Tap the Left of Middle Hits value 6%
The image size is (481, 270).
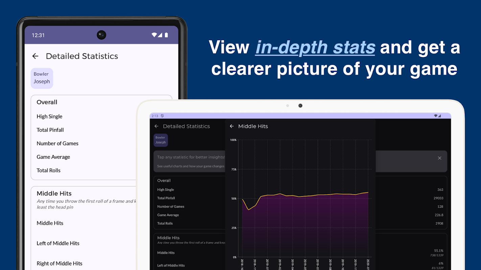pos(441,264)
